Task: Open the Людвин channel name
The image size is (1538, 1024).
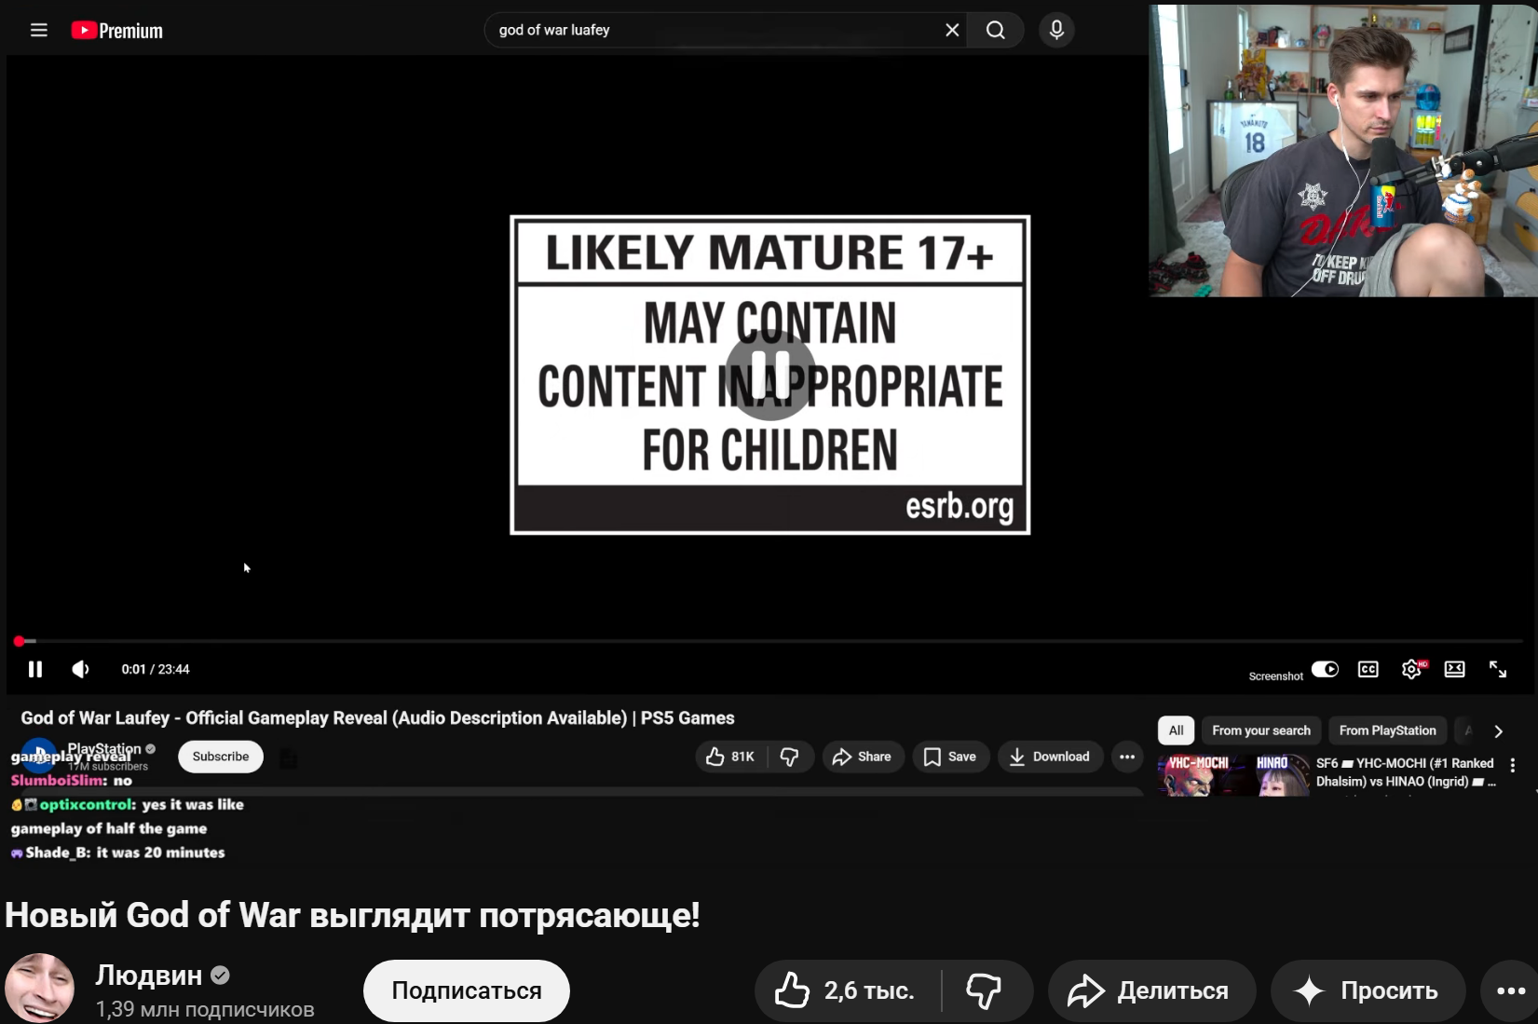Action: tap(149, 975)
